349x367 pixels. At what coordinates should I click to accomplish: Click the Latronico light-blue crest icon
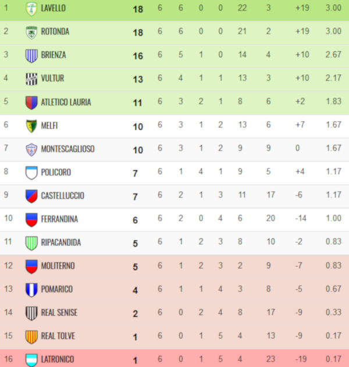tap(31, 359)
